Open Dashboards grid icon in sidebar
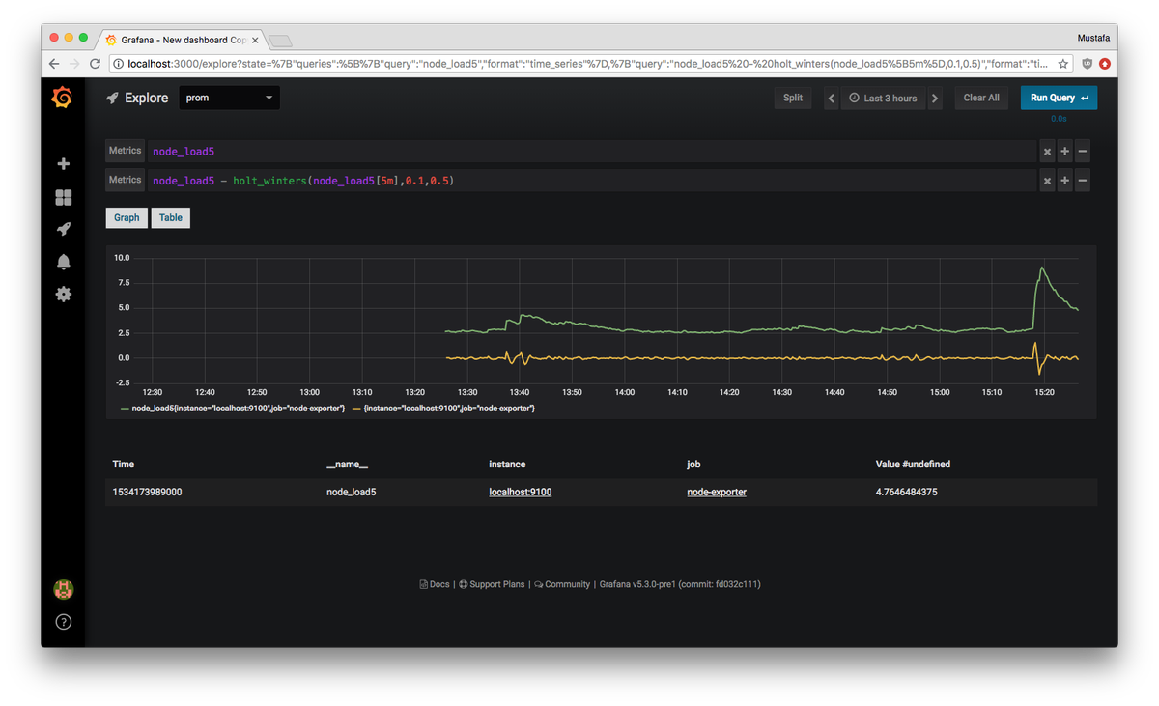 (64, 197)
